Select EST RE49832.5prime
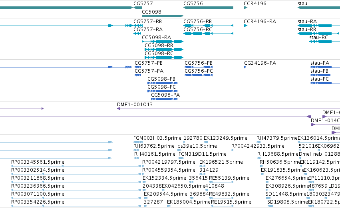This screenshot has height=208, width=340. point(229,194)
